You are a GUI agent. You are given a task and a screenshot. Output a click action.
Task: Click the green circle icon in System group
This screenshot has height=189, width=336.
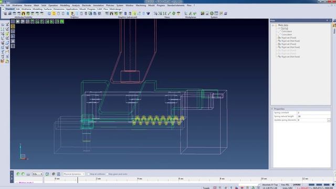(x=212, y=14)
